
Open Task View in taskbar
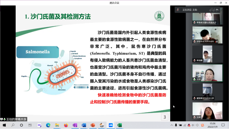30,125
